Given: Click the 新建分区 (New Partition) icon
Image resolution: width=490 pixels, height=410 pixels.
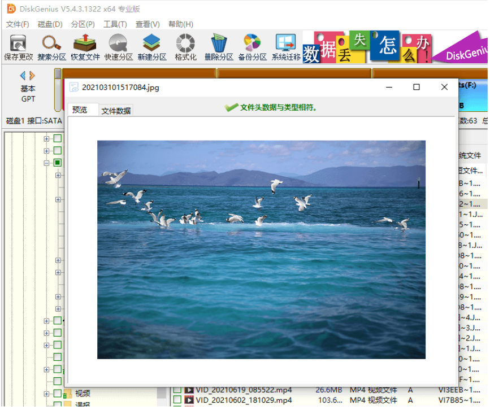Looking at the screenshot, I should pyautogui.click(x=151, y=47).
